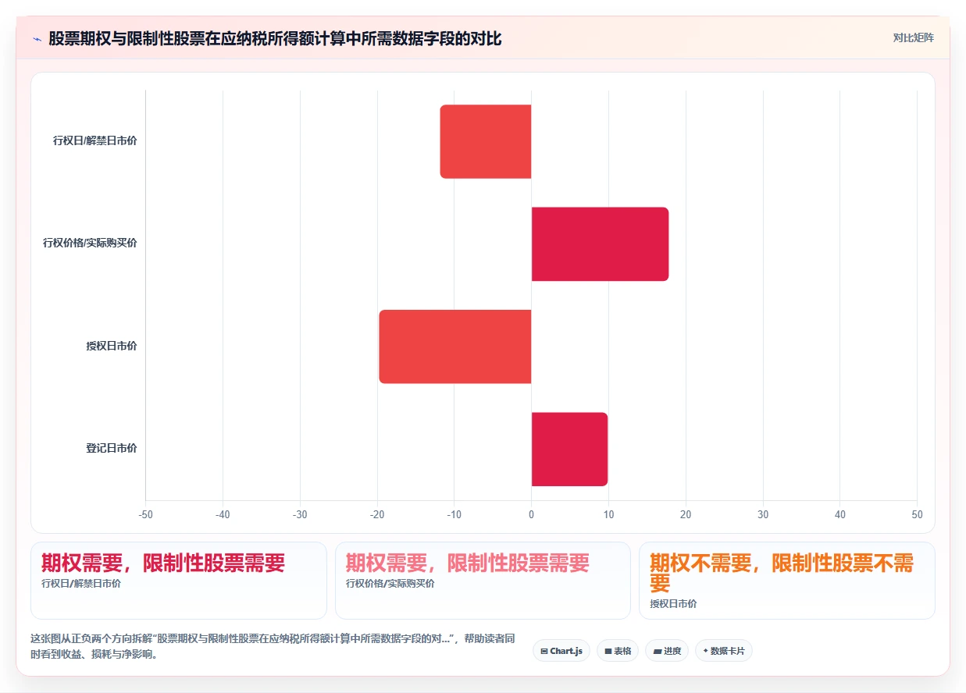The height and width of the screenshot is (693, 966).
Task: Click the 登记日市价 axis label
Action: 112,449
